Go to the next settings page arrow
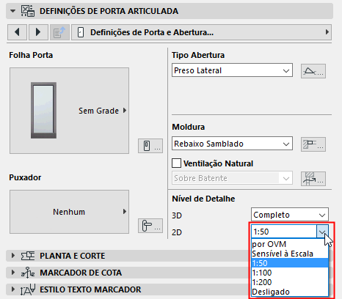Viewport: 342px width, 299px height. (x=38, y=32)
